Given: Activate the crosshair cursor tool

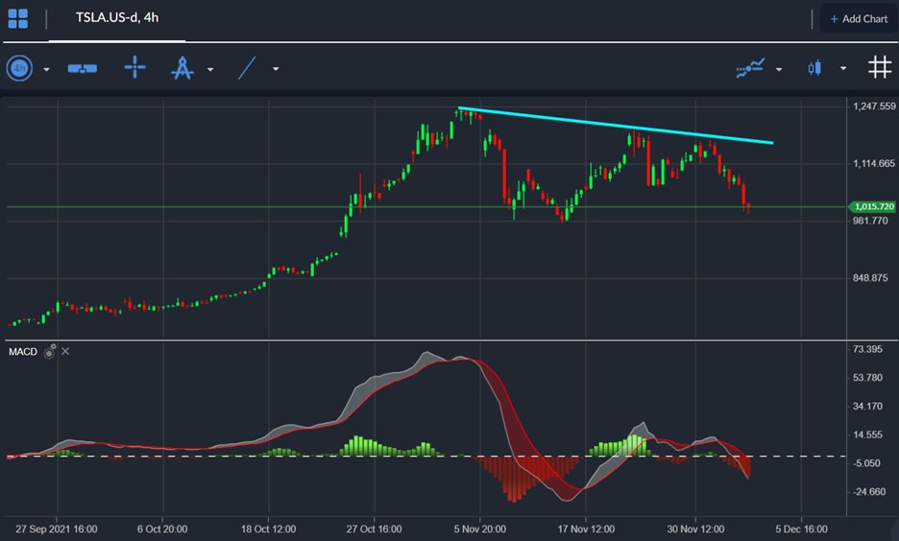Looking at the screenshot, I should click(x=134, y=67).
